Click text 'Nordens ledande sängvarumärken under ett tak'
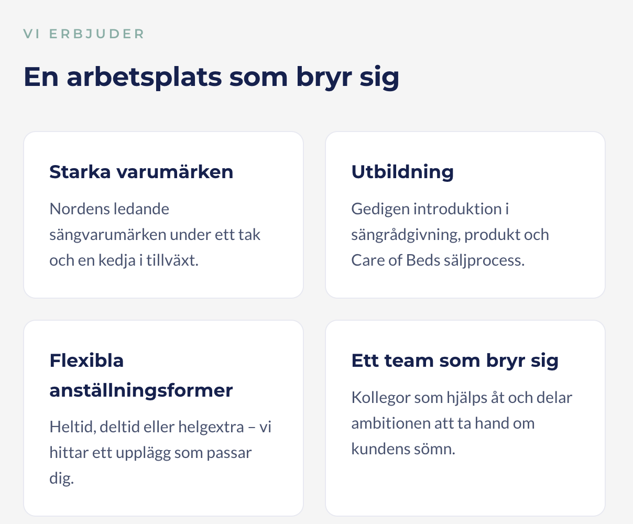 click(x=155, y=222)
